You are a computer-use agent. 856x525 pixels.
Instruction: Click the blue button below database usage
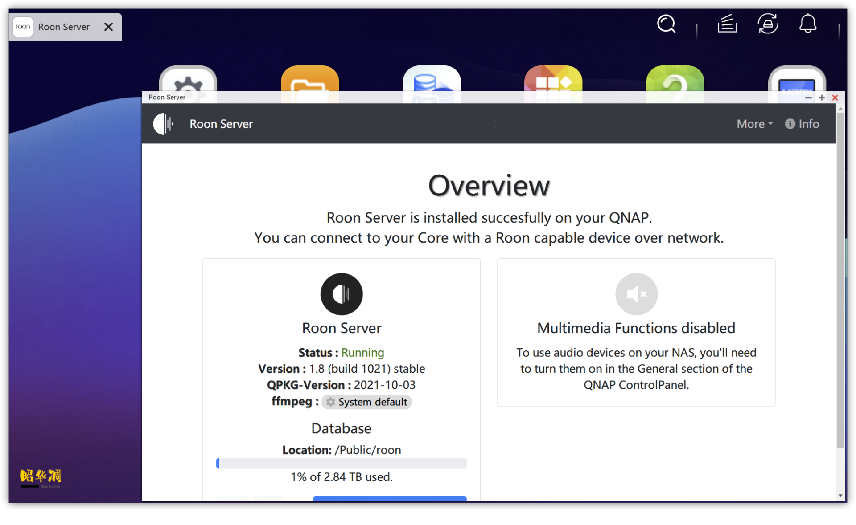pos(390,498)
